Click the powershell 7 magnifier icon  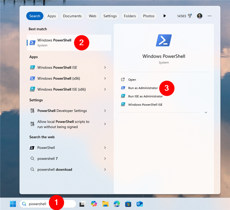32,158
